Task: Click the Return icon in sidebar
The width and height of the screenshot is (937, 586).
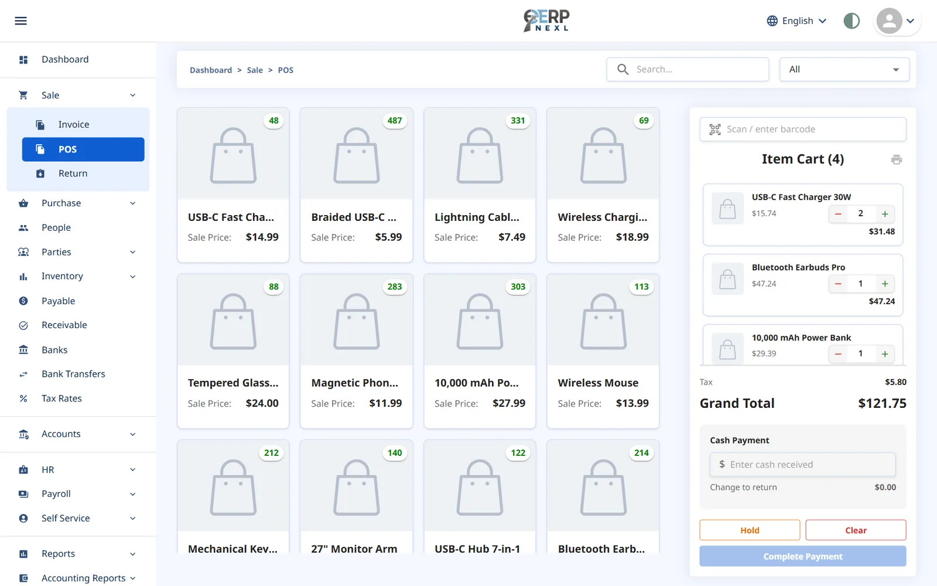Action: pyautogui.click(x=40, y=173)
